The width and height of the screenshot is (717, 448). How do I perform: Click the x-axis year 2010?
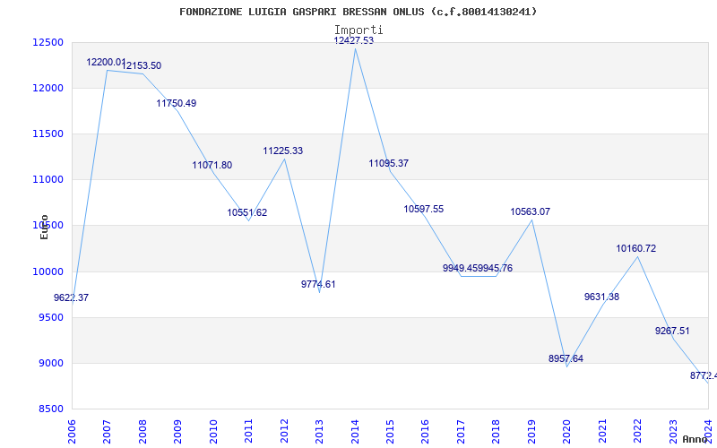[213, 432]
